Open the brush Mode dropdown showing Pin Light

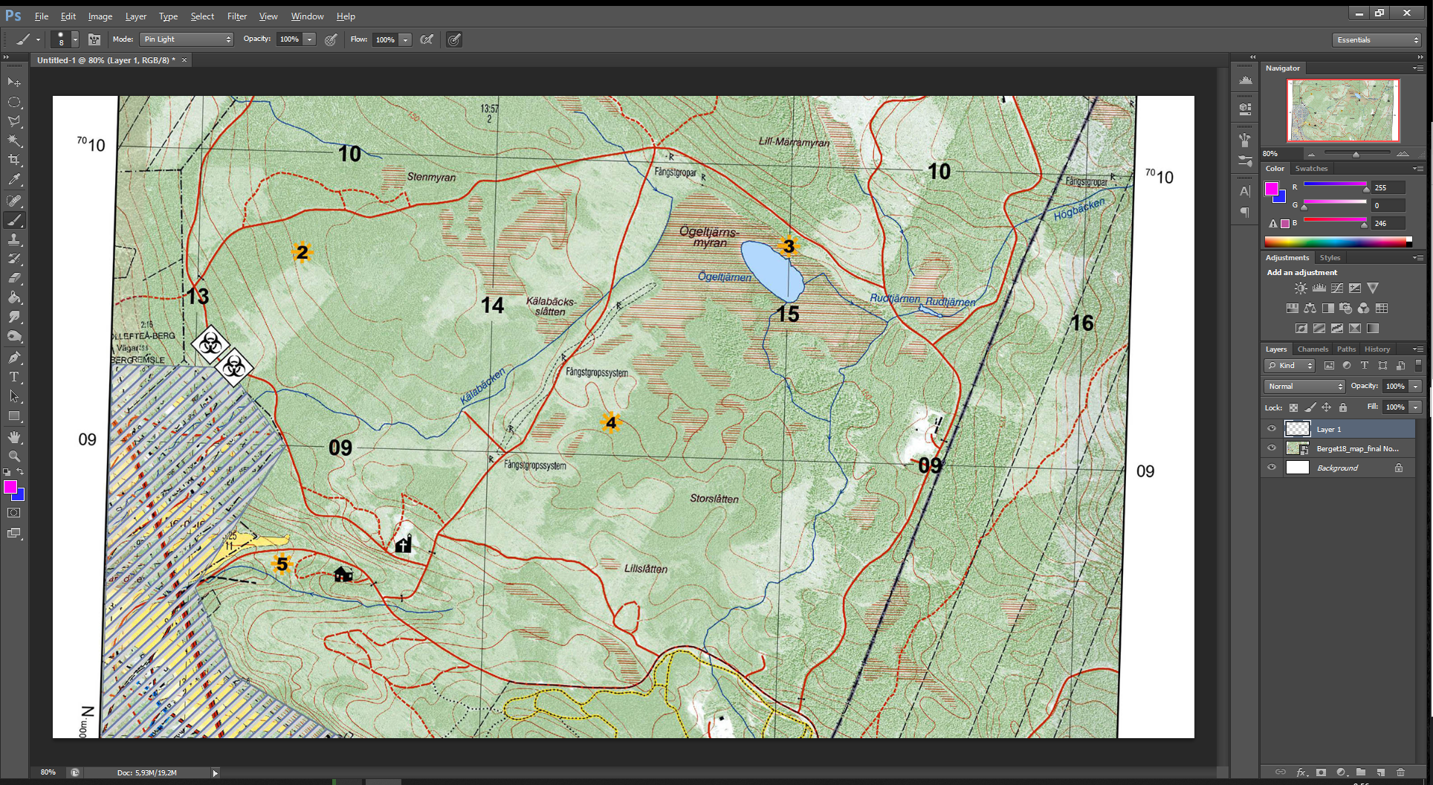click(187, 39)
